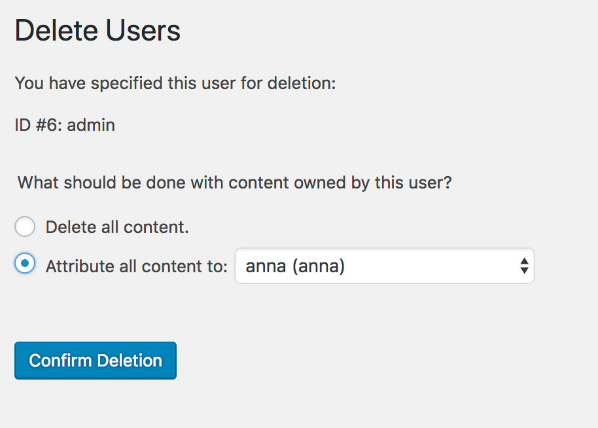The height and width of the screenshot is (428, 598).
Task: Click the word 'Deletion' on the blue button
Action: tap(130, 361)
